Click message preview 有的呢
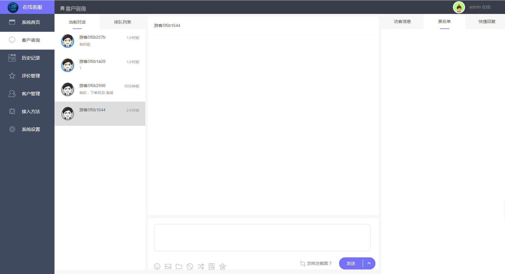Image resolution: width=505 pixels, height=274 pixels. [85, 44]
